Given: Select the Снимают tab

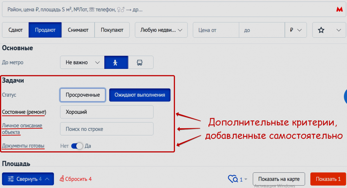Looking at the screenshot, I should tap(78, 30).
